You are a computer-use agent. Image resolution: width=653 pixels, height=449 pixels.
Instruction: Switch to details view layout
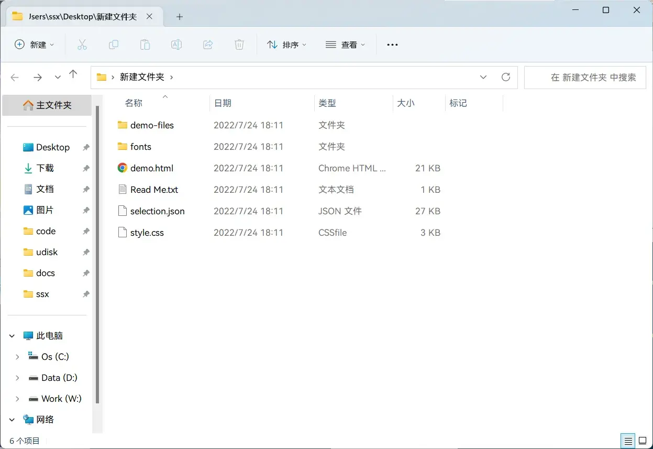(627, 441)
